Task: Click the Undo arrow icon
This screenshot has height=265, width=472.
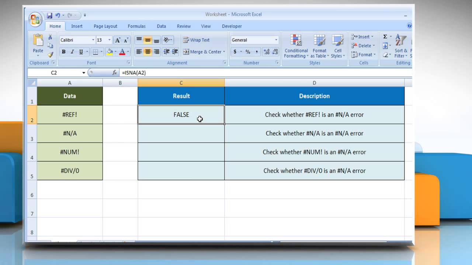Action: pyautogui.click(x=58, y=15)
